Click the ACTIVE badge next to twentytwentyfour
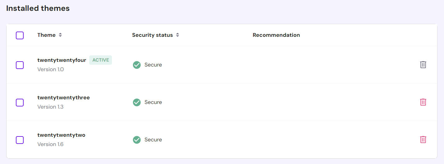The image size is (444, 164). pos(100,60)
